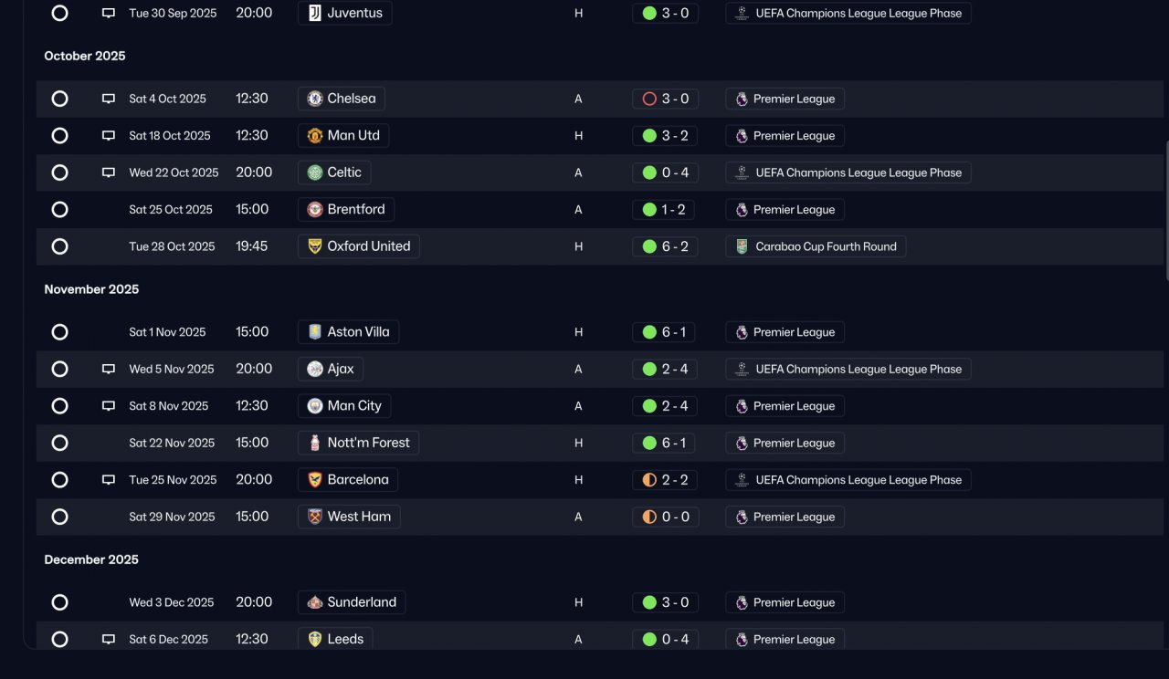Viewport: 1169px width, 679px height.
Task: Open the Nott'm Forest team link
Action: tap(359, 443)
